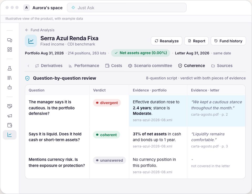Open the Scenario committee tab
The image size is (252, 194).
[150, 66]
